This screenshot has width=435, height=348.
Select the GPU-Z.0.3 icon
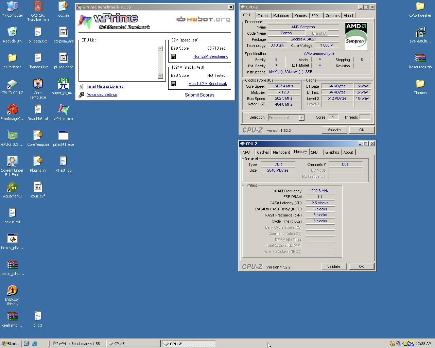click(x=12, y=138)
